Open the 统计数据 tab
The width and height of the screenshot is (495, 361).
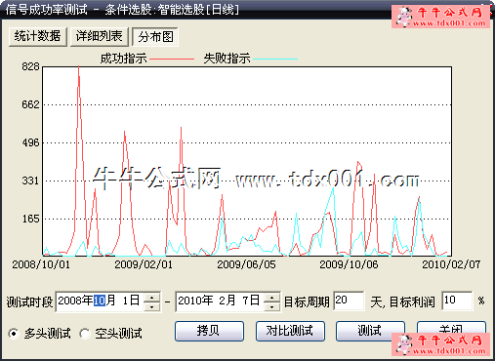(38, 37)
